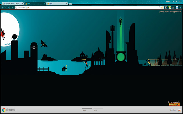Open the gray cloud extension icon
The image size is (183, 114).
173,8
